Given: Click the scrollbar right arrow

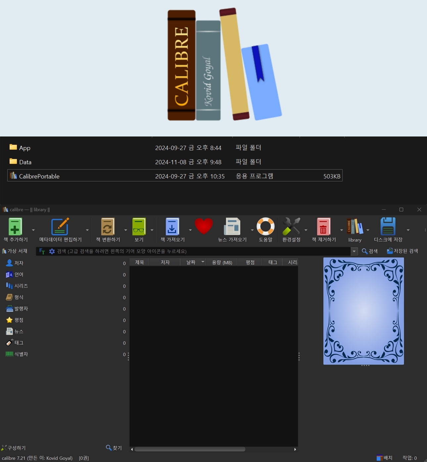Looking at the screenshot, I should click(295, 449).
